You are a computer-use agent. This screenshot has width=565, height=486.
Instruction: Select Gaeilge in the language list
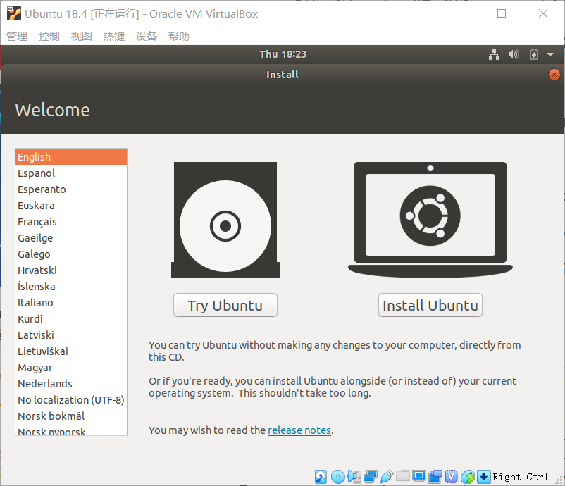pos(71,238)
